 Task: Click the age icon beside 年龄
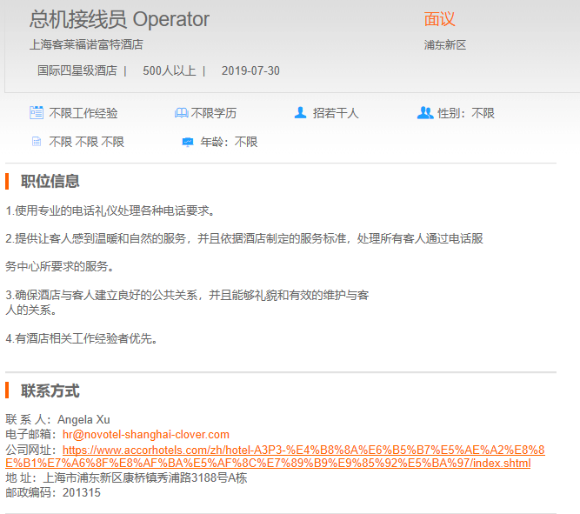(187, 142)
